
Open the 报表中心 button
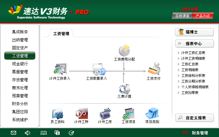(195, 44)
